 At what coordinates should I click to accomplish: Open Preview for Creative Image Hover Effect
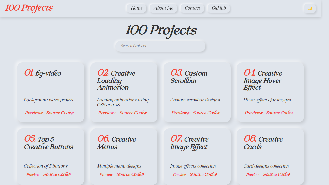click(x=252, y=113)
